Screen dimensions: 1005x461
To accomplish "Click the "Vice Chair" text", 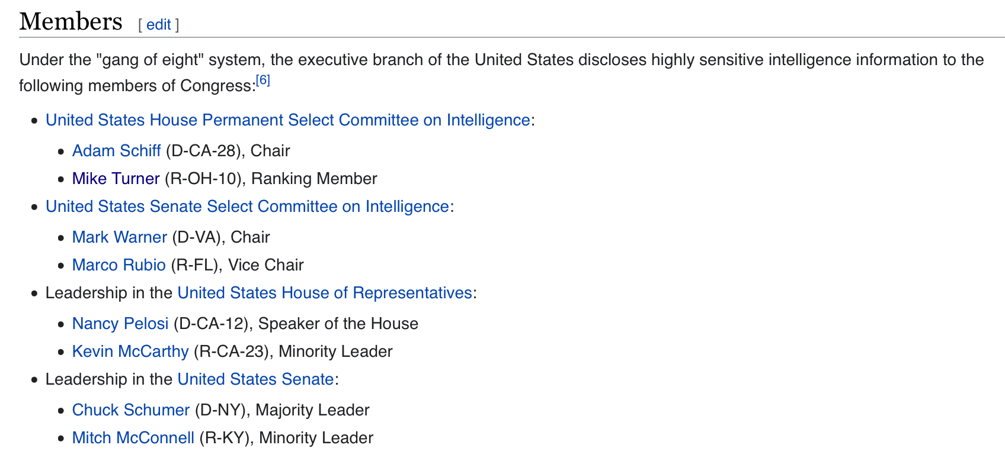I will [265, 265].
